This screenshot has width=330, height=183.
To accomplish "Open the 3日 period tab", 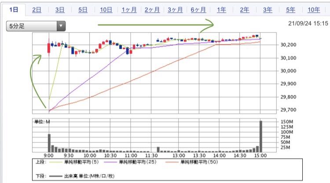I will pos(60,10).
